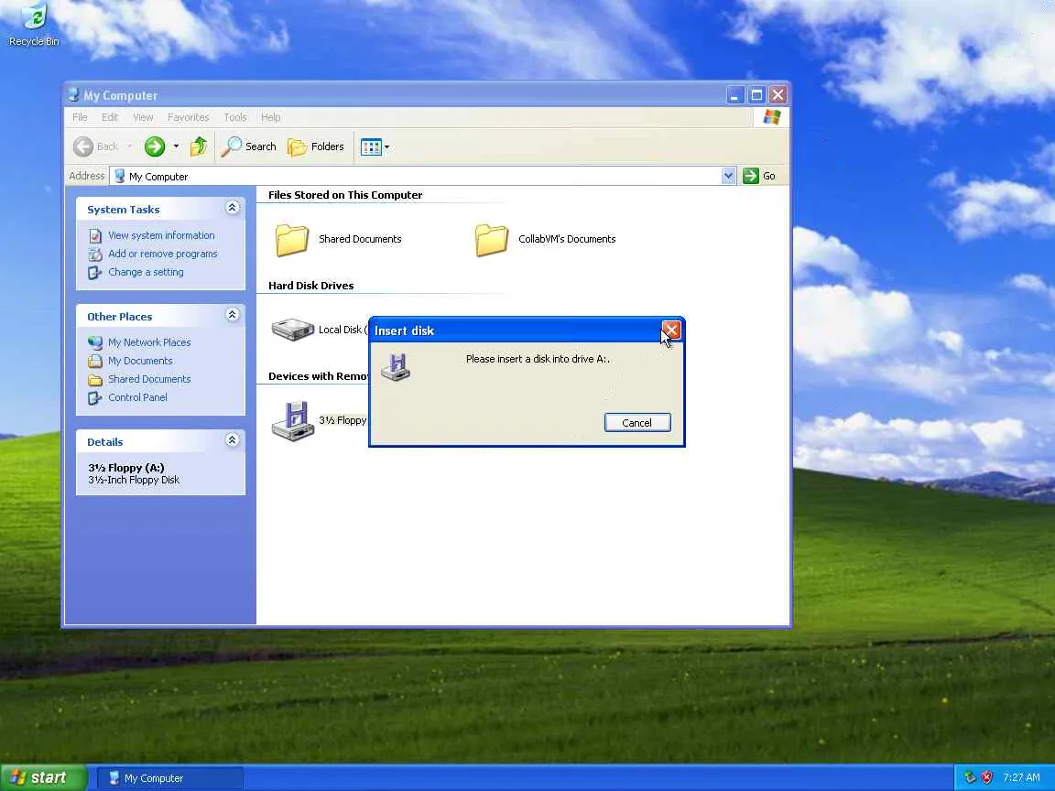Click the Start button
This screenshot has height=791, width=1055.
(x=42, y=777)
